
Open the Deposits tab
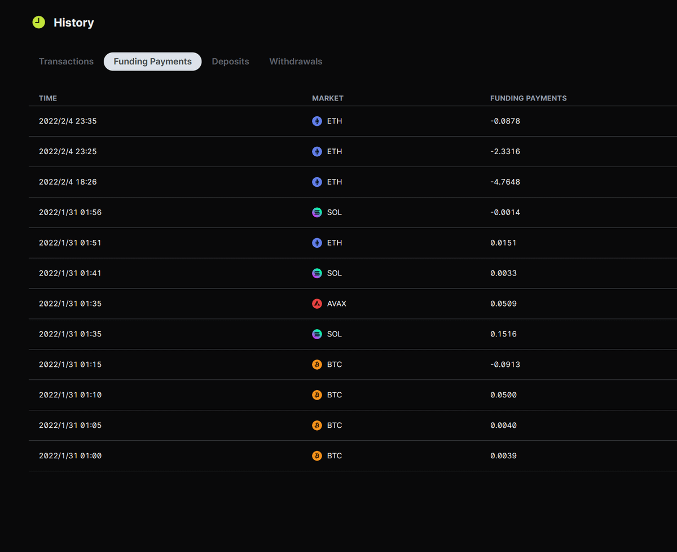[230, 62]
